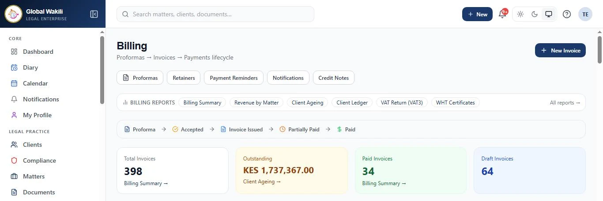Image resolution: width=603 pixels, height=201 pixels.
Task: Open notifications bell with 9+ badge
Action: (x=502, y=14)
